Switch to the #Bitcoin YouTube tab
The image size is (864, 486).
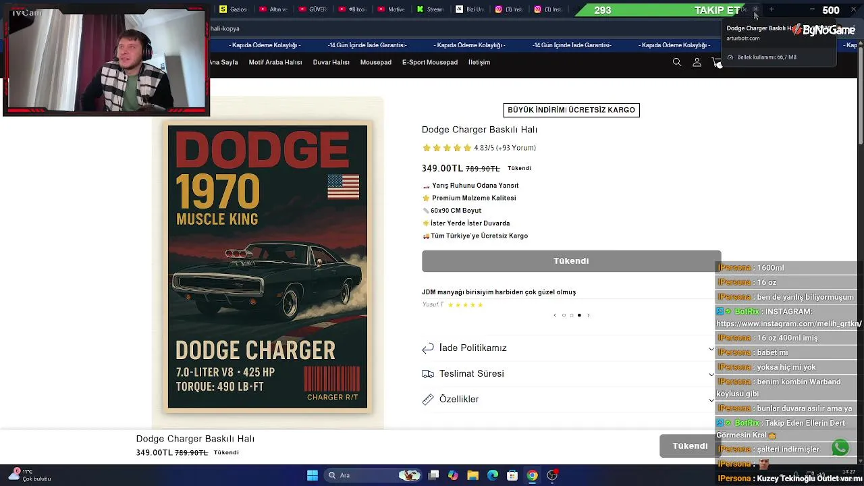click(x=352, y=9)
